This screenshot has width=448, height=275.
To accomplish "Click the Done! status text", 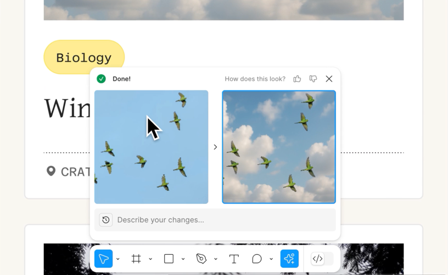I will [x=121, y=79].
